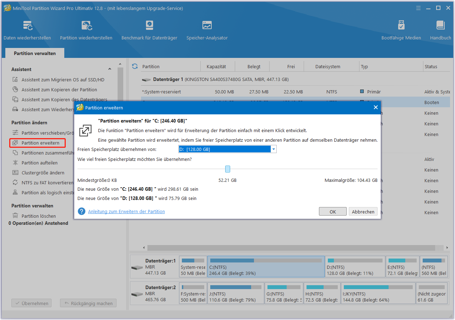Click scrollbar right arrow under partition list
The width and height of the screenshot is (455, 320).
pos(446,248)
